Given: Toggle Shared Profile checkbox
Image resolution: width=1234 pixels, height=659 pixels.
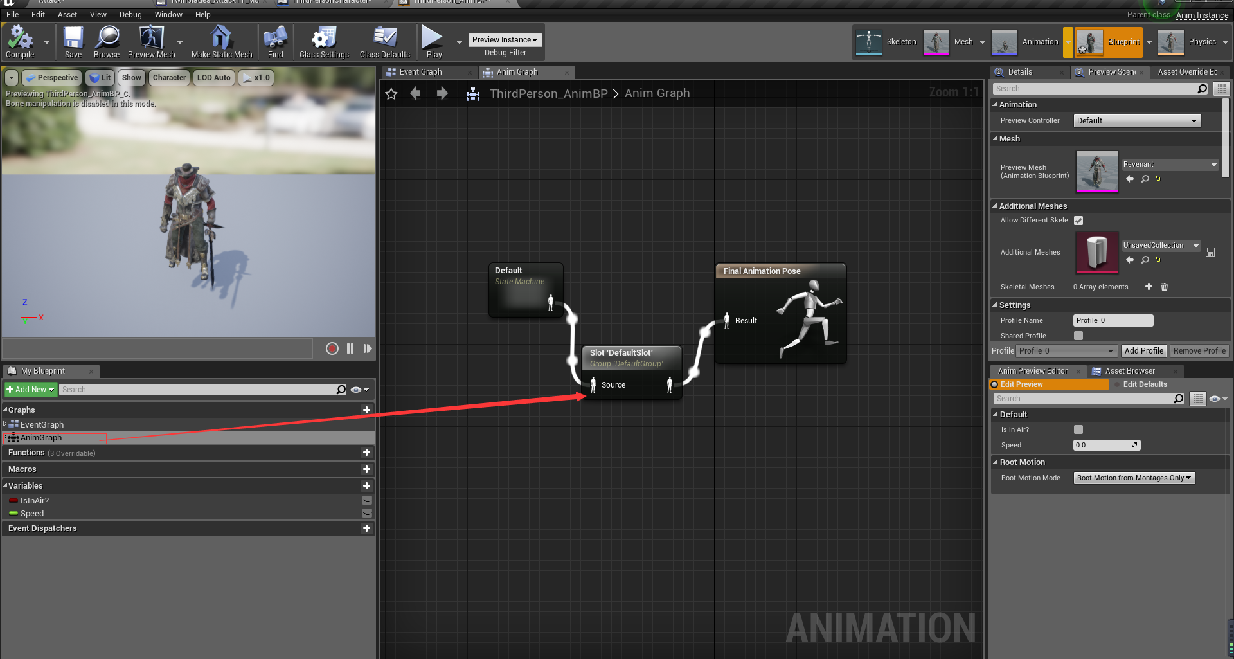Looking at the screenshot, I should [1078, 336].
